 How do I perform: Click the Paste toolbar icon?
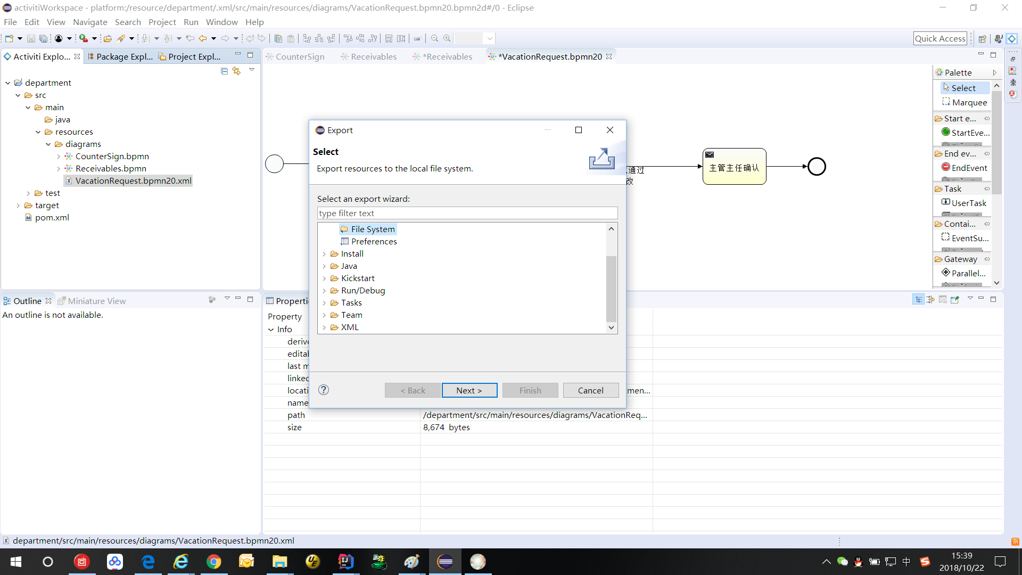click(x=291, y=38)
